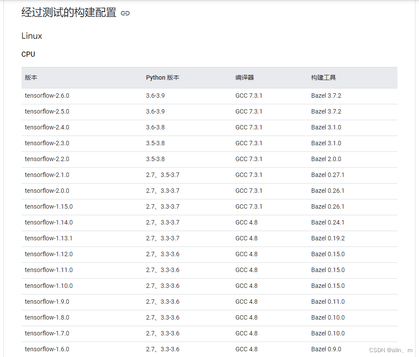
Task: Click GCC 7.3.1 in tensorflow-1.15.0 row
Action: click(x=249, y=206)
